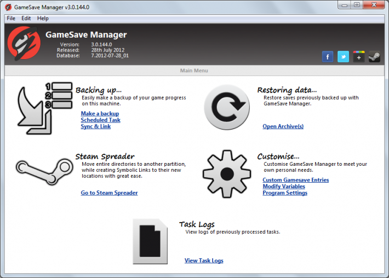Open the Sync & Link option
Screen dimensions: 389x278
pos(96,126)
